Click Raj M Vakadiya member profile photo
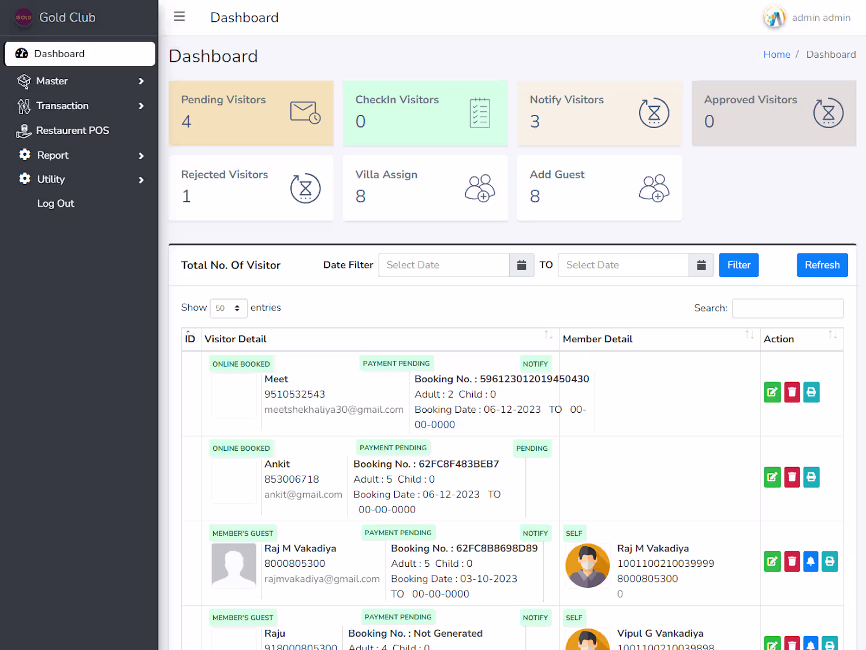This screenshot has width=866, height=650. pyautogui.click(x=588, y=566)
